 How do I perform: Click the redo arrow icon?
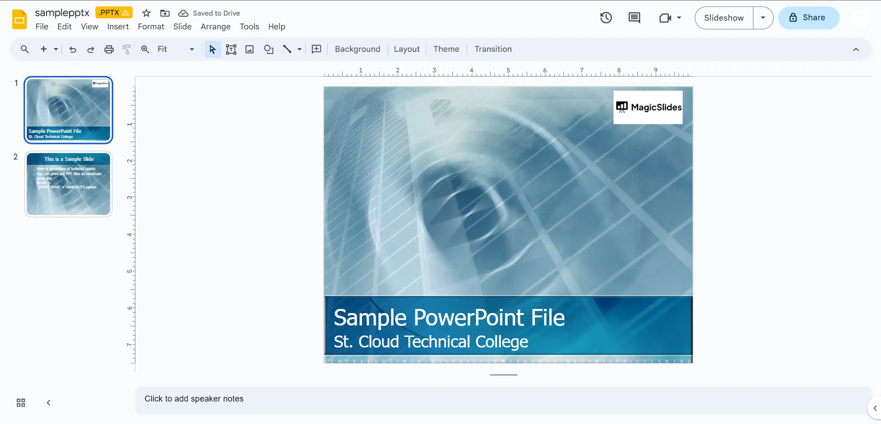coord(90,50)
